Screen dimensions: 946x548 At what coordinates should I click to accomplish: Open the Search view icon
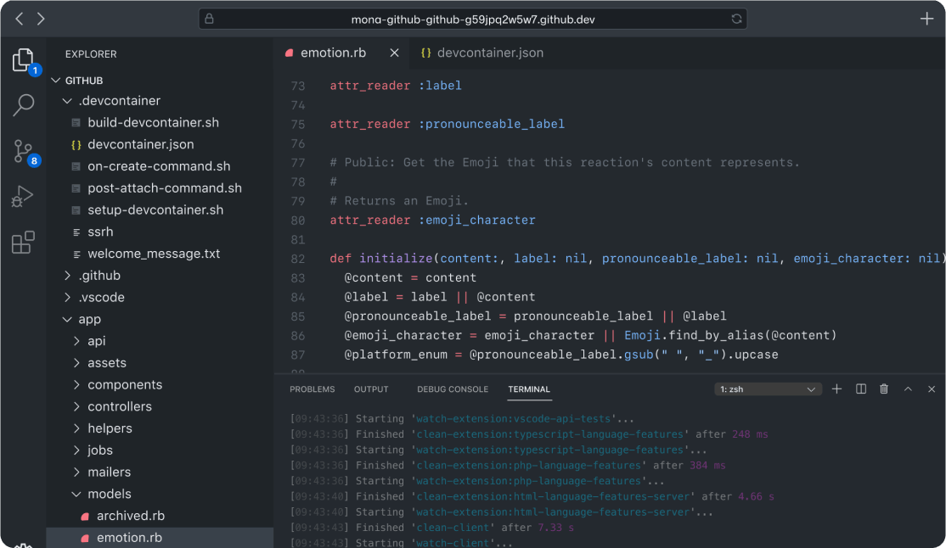click(x=23, y=105)
